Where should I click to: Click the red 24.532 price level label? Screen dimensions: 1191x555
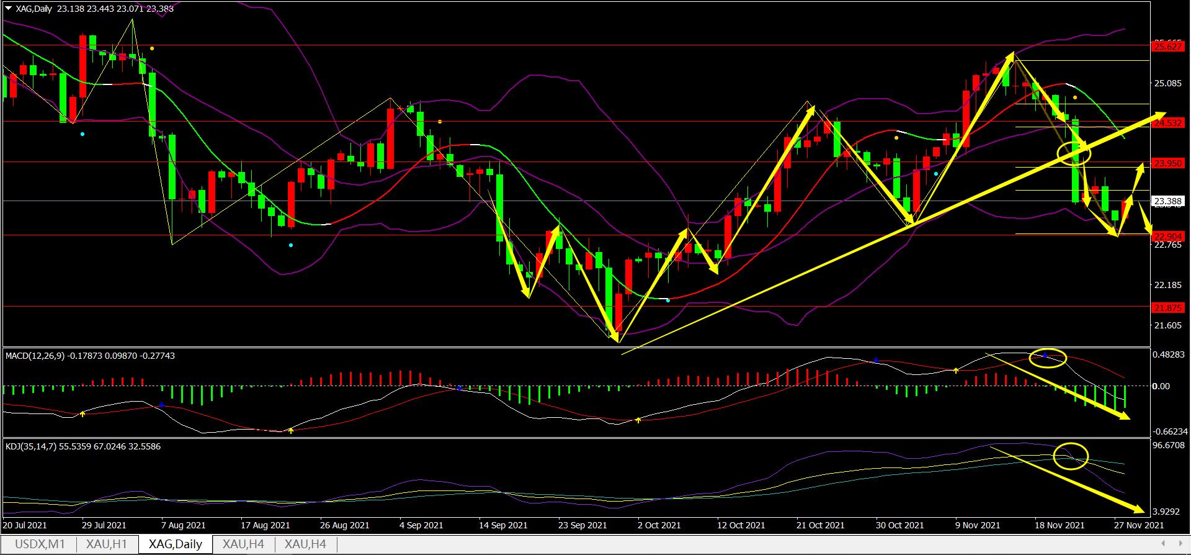tap(1167, 123)
